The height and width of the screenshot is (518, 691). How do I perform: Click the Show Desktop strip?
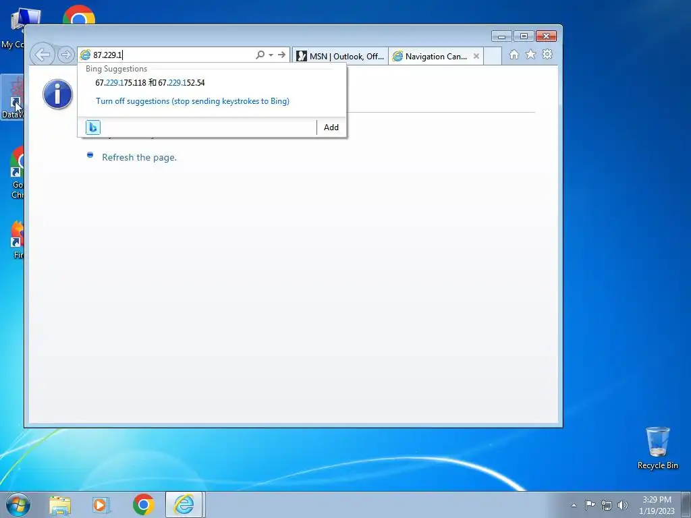tap(686, 505)
